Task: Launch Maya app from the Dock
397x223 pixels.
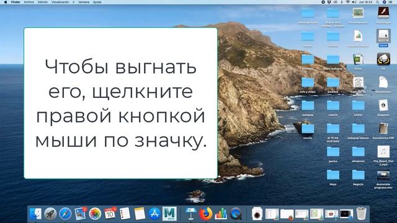Action: (169, 214)
